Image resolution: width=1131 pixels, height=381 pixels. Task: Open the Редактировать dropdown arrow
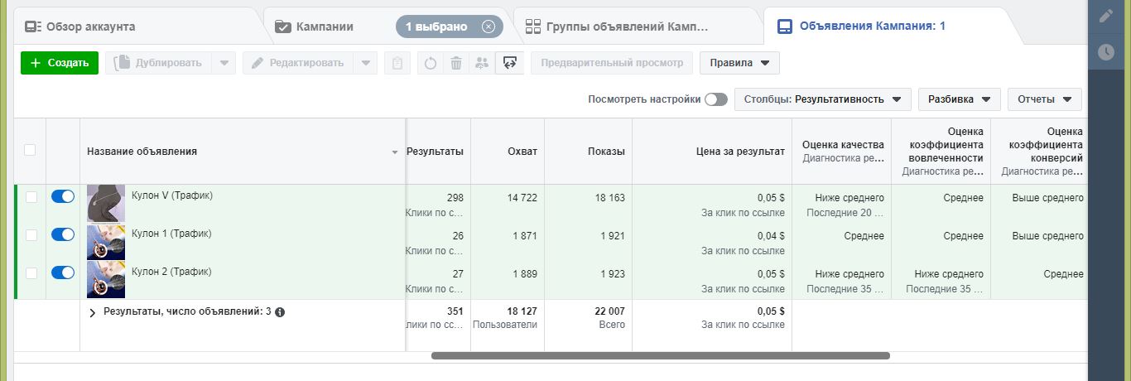[x=366, y=63]
